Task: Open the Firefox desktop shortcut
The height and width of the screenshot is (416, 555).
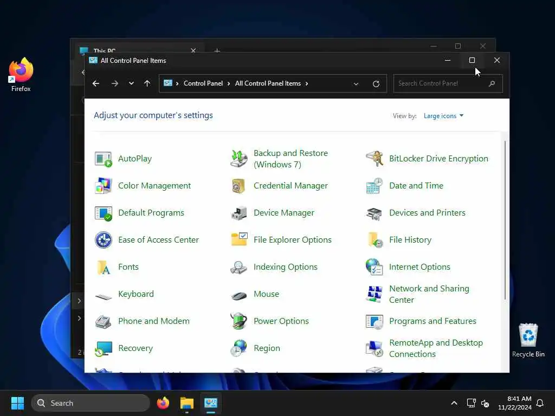Action: [21, 75]
